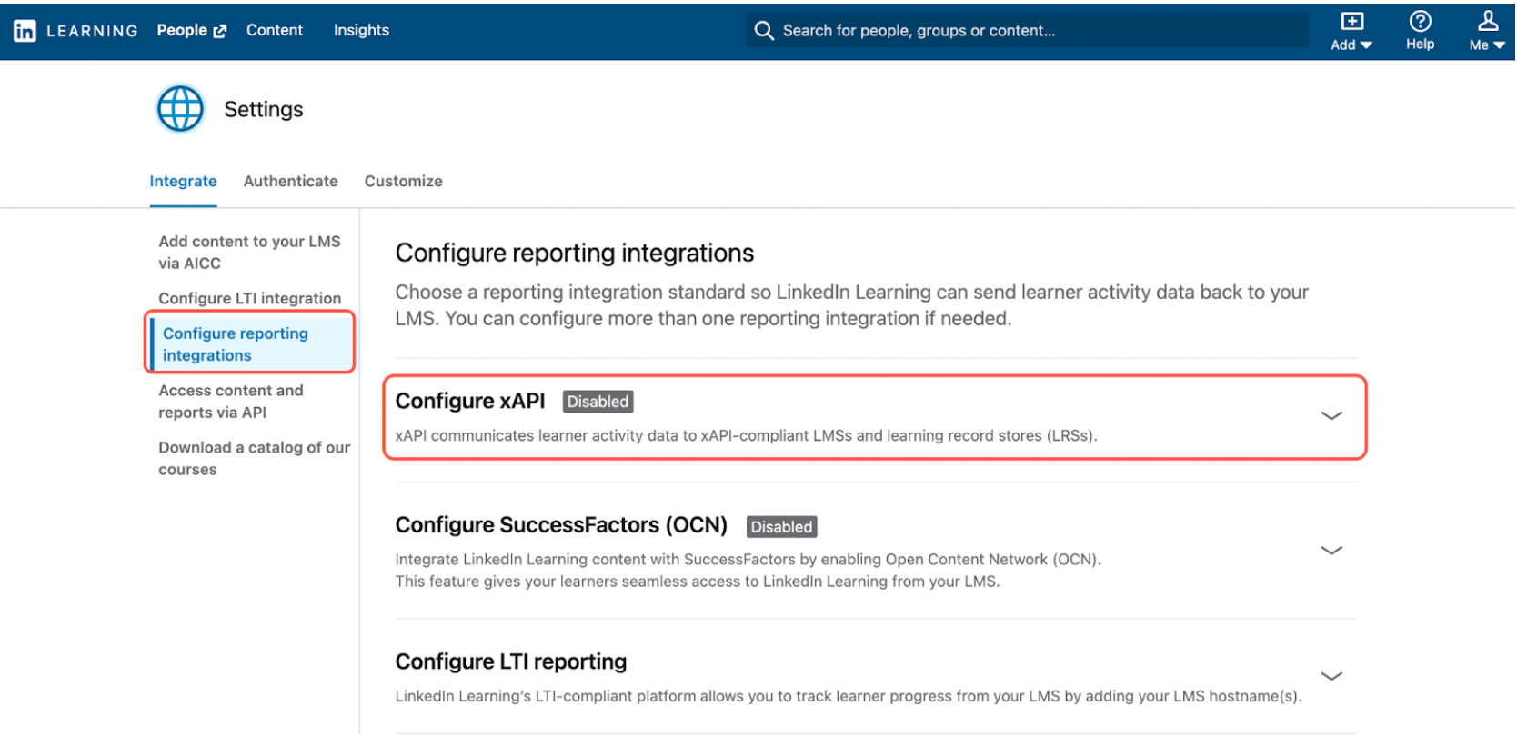The height and width of the screenshot is (736, 1517).
Task: Click the Configure reporting integrations page heading
Action: (574, 253)
